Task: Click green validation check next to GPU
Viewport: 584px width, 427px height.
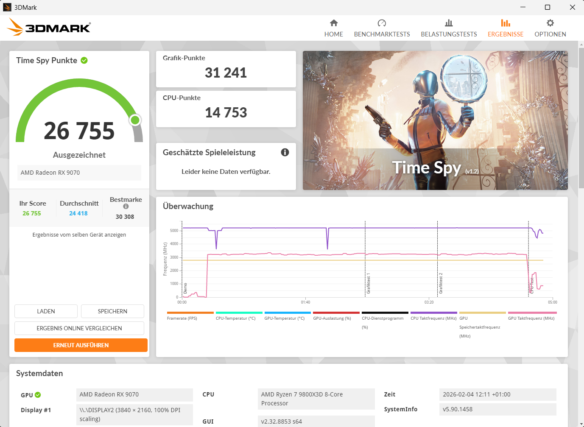Action: [x=38, y=395]
